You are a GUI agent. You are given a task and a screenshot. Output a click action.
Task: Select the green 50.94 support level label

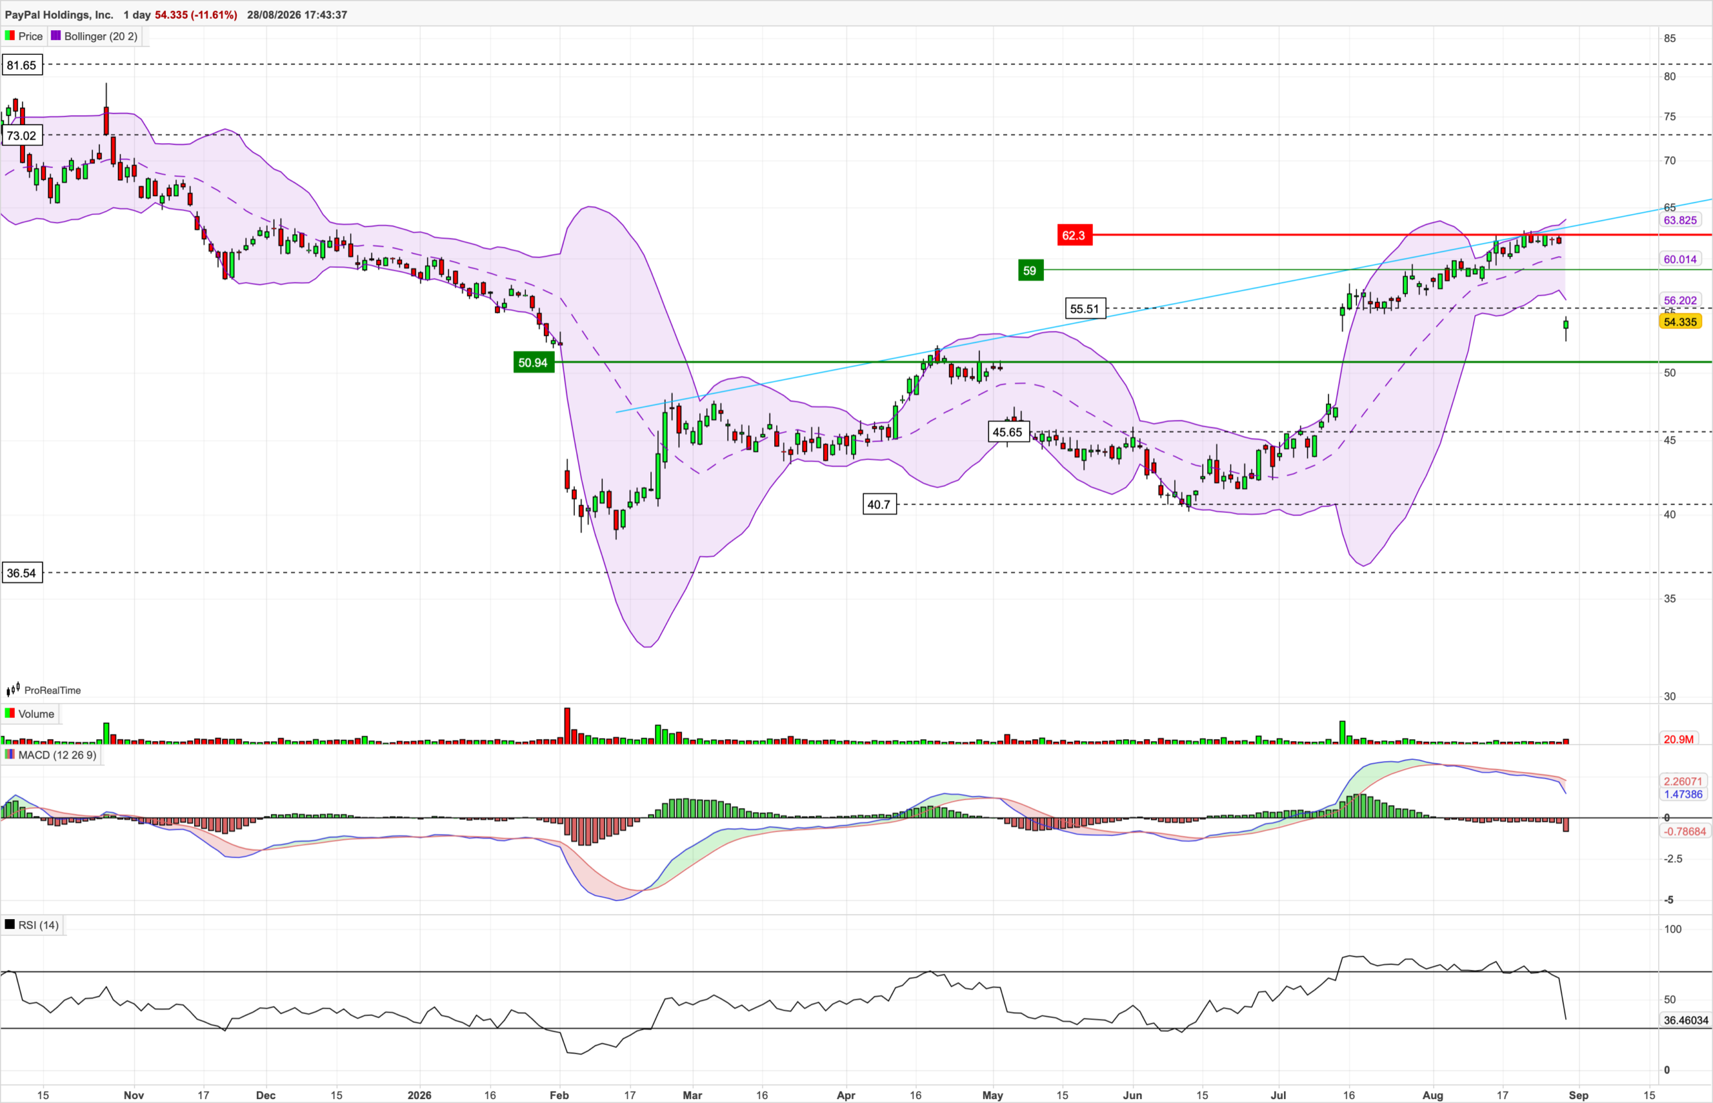(x=533, y=363)
